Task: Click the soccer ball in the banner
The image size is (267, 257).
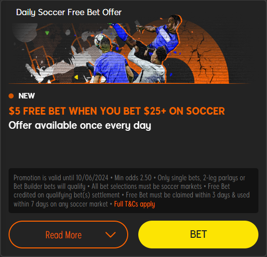Action: pos(100,40)
